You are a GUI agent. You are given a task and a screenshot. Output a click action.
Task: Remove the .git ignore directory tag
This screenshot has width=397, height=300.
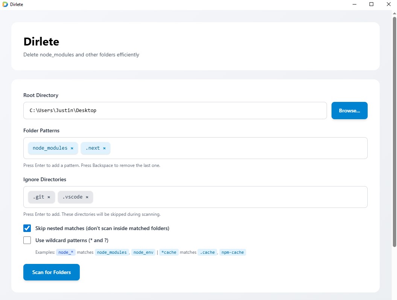[x=49, y=197]
